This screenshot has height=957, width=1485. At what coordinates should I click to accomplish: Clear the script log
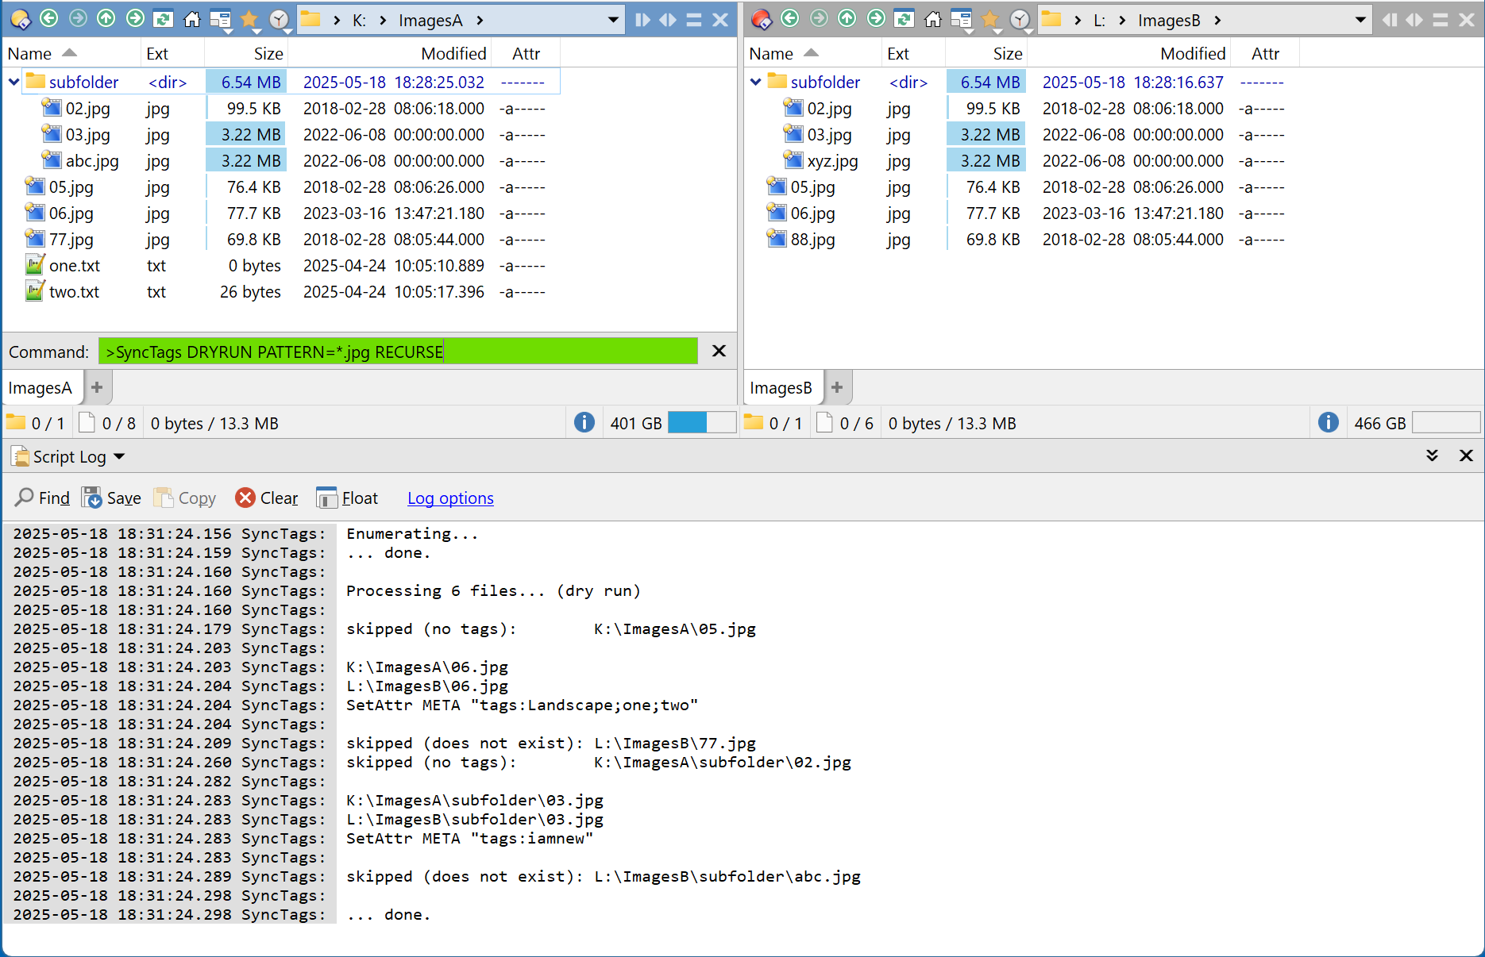(267, 498)
